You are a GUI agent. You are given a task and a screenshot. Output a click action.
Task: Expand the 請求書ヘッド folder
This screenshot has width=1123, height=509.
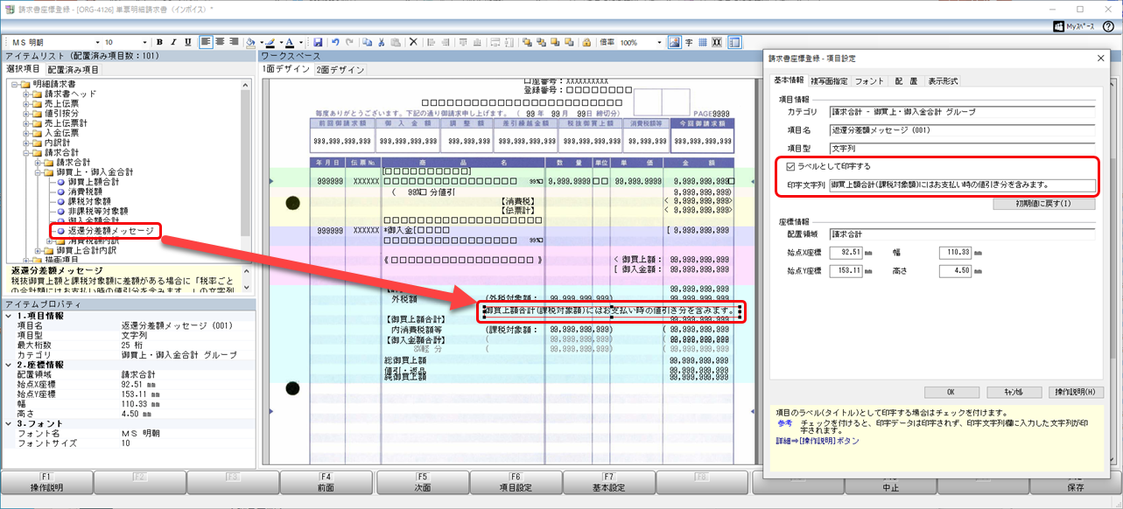click(26, 94)
